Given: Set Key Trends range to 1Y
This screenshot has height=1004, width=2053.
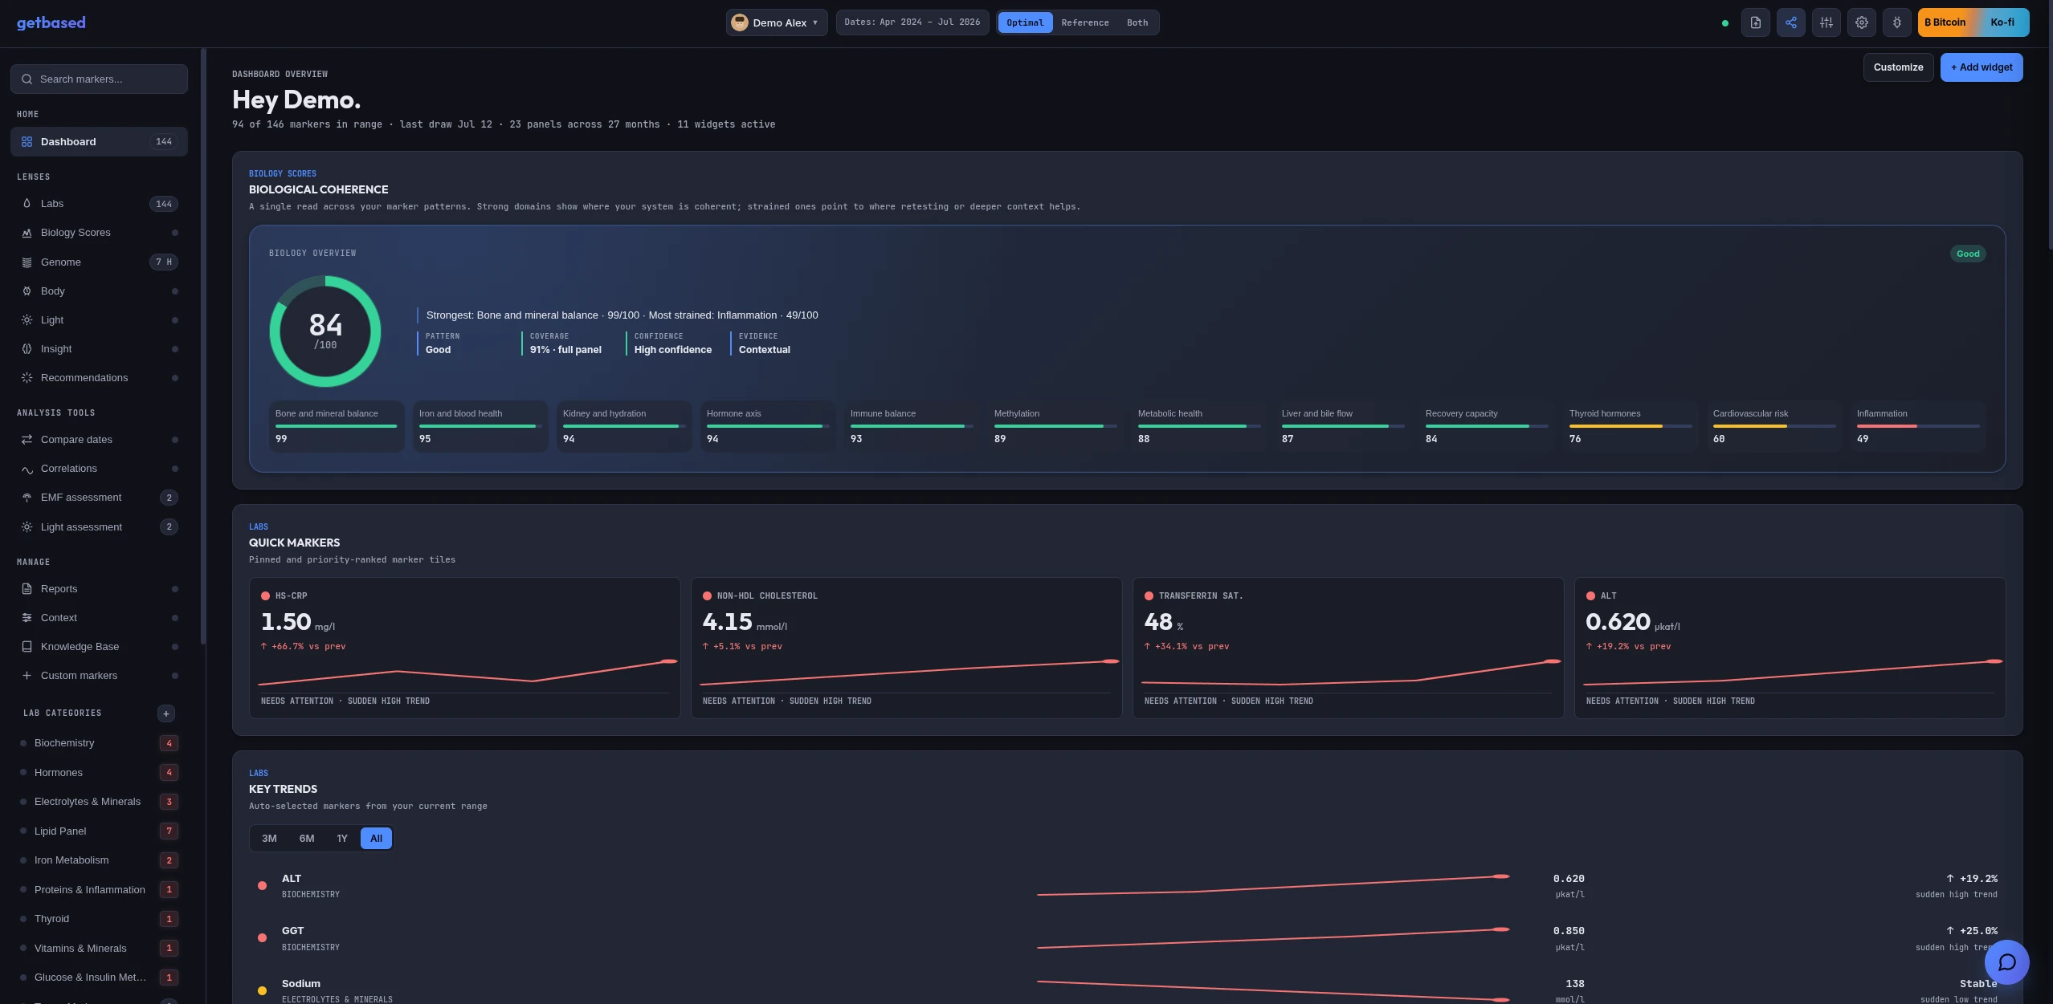Looking at the screenshot, I should pyautogui.click(x=342, y=839).
